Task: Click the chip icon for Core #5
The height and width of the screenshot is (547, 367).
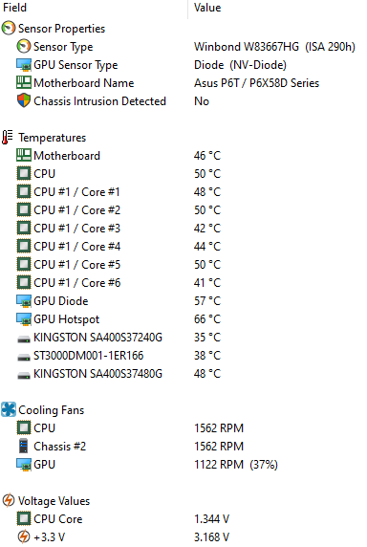Action: pyautogui.click(x=24, y=264)
